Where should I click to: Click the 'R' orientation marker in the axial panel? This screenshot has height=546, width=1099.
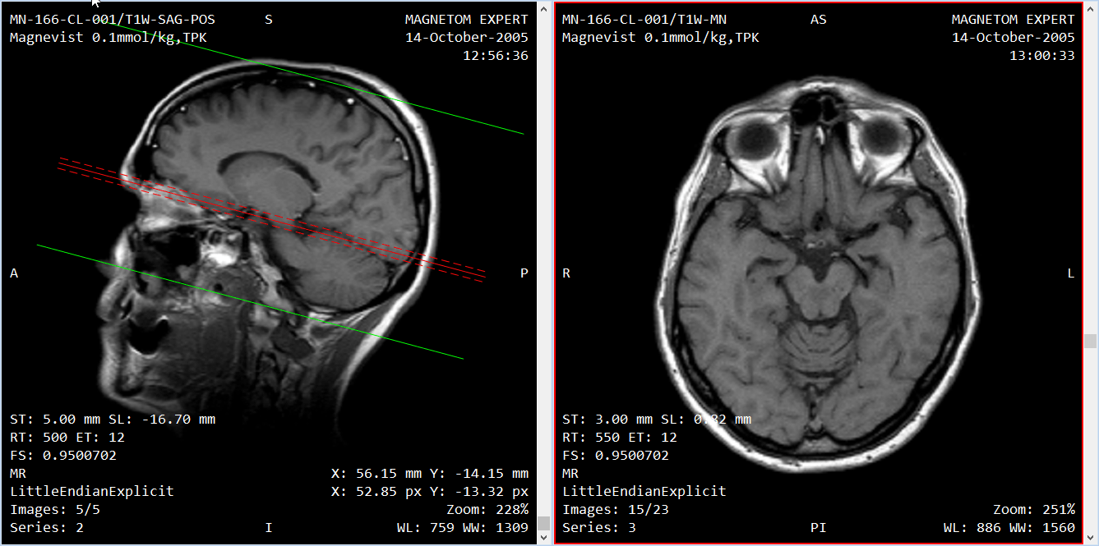click(x=566, y=273)
